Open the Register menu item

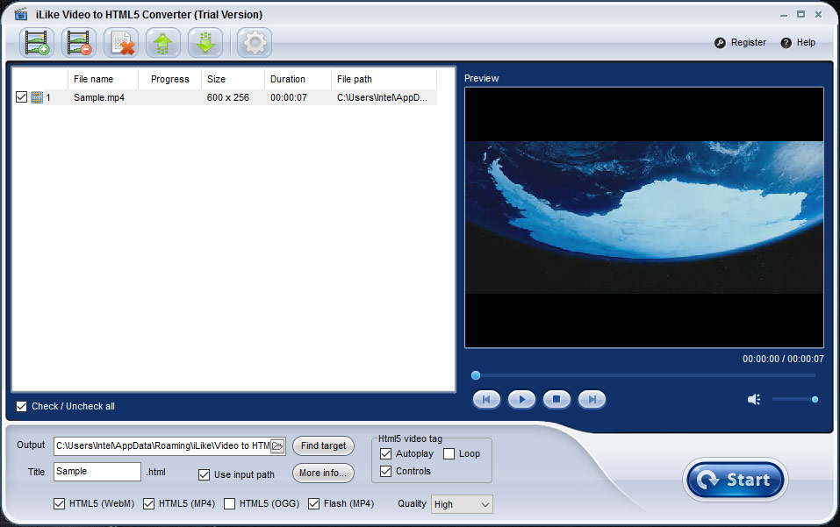tap(740, 42)
